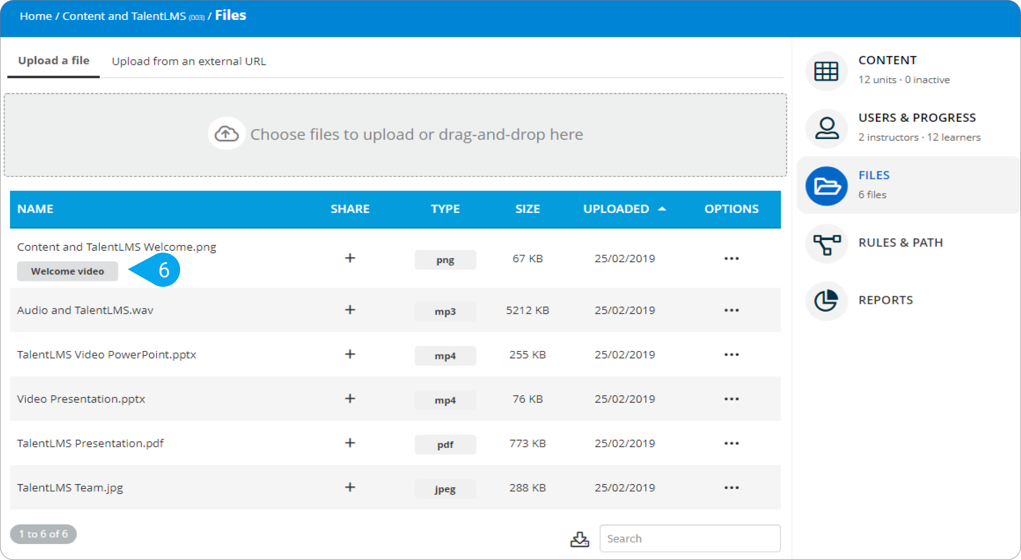
Task: Go to Home breadcrumb
Action: (x=35, y=16)
